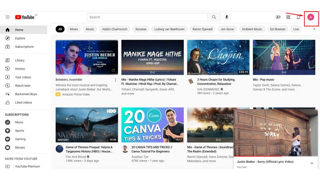
Task: Start voice search with microphone
Action: (x=226, y=17)
